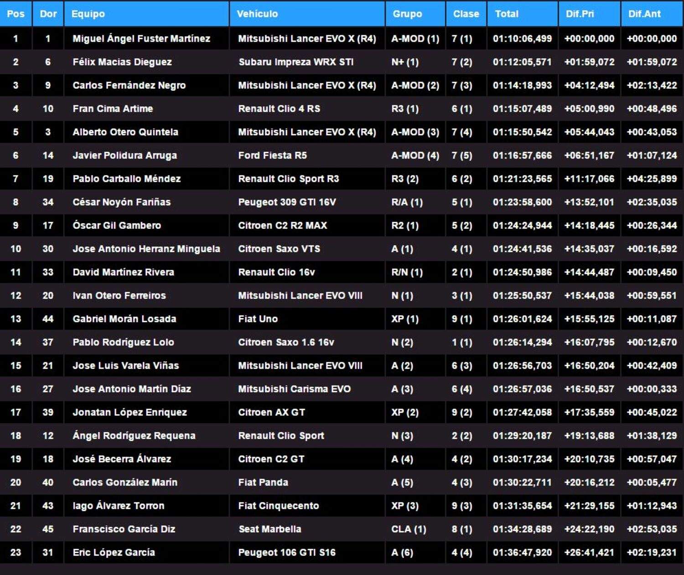Click the Grupo column header

407,14
